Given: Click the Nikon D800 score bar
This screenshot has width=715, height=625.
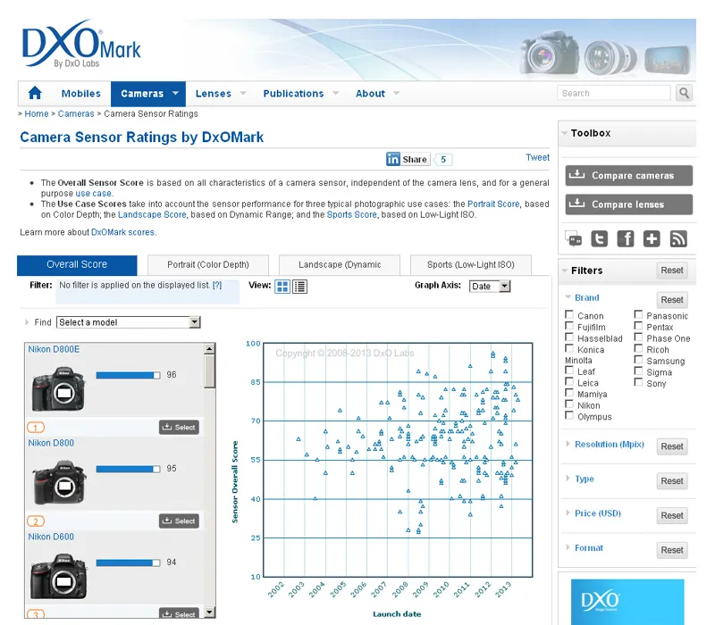Looking at the screenshot, I should 128,470.
